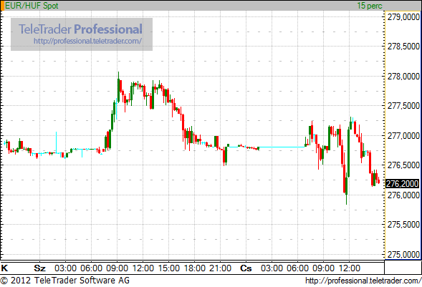Click the long flat cyan overnight line

tap(282, 147)
